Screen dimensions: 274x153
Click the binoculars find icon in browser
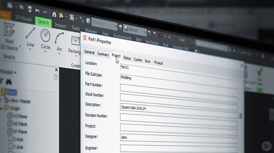pos(9,82)
